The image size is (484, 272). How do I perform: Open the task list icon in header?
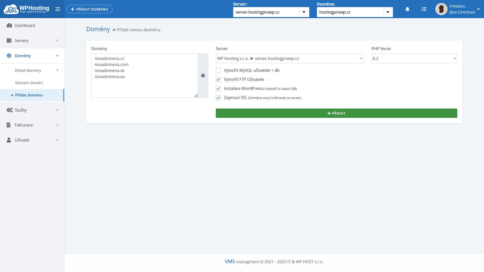(424, 9)
